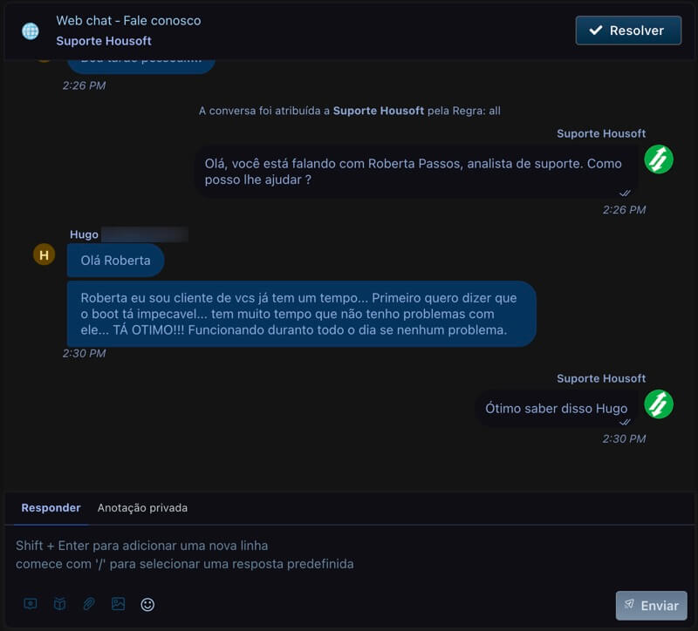Click the green avatar beside 'Ótimo saber disso Hugo'

tap(659, 404)
